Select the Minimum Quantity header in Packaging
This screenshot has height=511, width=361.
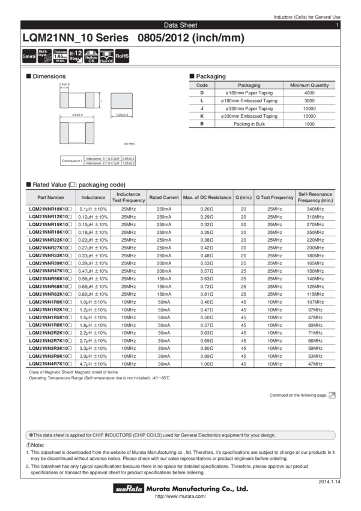pyautogui.click(x=309, y=85)
